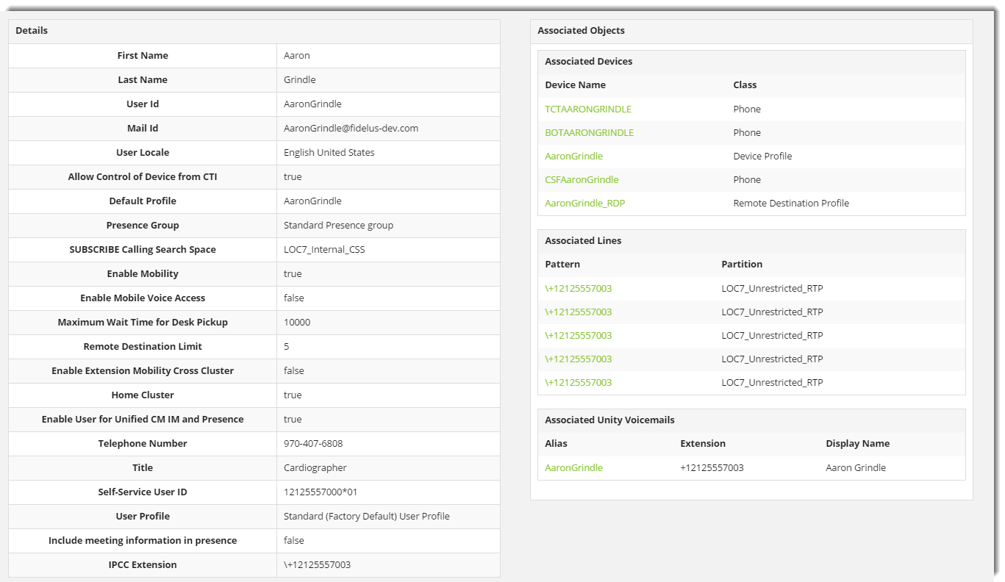Image resolution: width=1005 pixels, height=582 pixels.
Task: Click the 'Telephone Number' field label
Action: click(143, 443)
